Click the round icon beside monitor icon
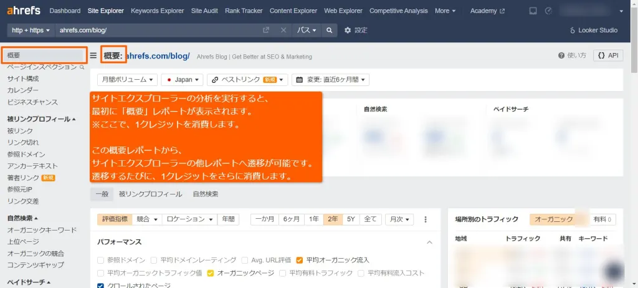 click(x=548, y=11)
